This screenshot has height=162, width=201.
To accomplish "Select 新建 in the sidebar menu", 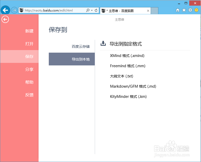I will tap(19, 31).
